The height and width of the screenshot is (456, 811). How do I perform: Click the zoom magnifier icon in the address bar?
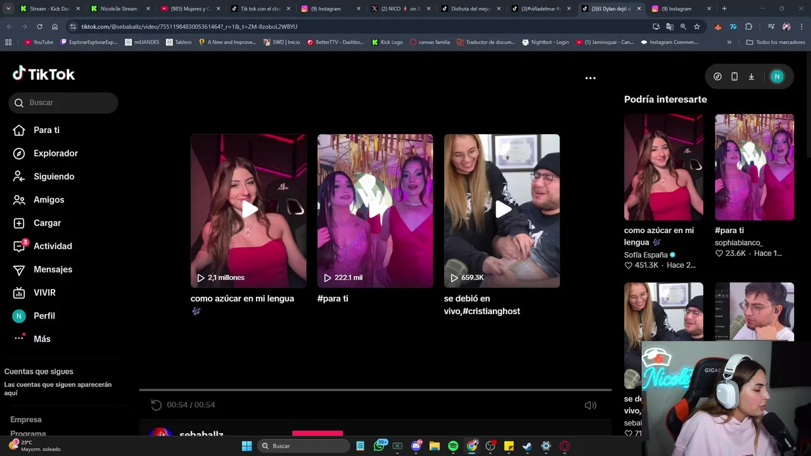click(683, 27)
